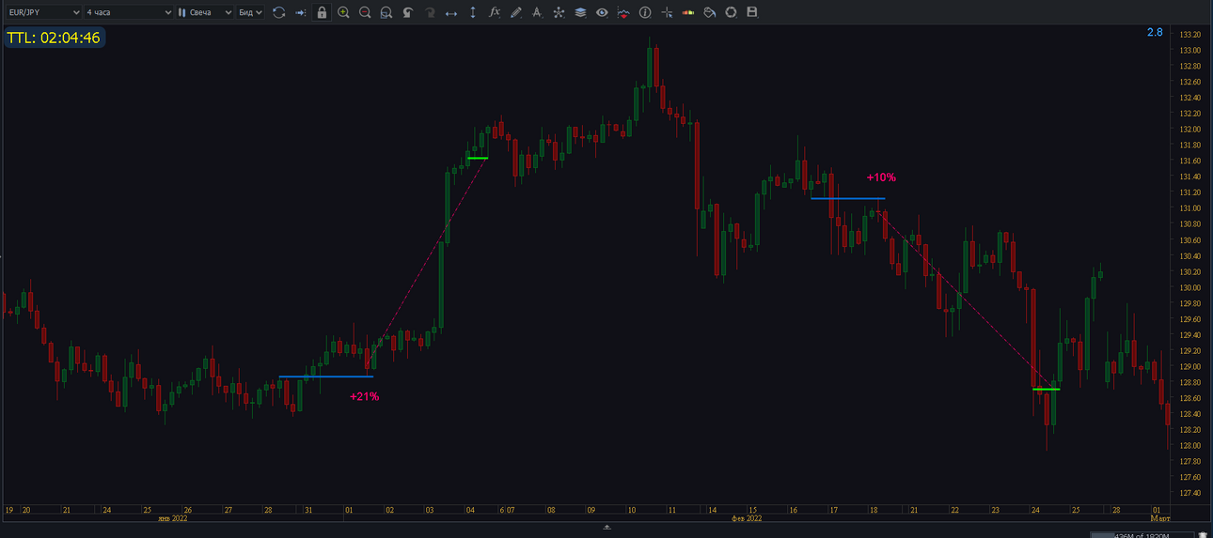Select the blue entry line near +10%
1213x538 pixels.
[x=848, y=198]
